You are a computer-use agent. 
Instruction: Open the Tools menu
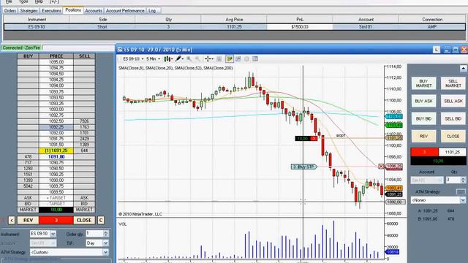pos(23,1)
